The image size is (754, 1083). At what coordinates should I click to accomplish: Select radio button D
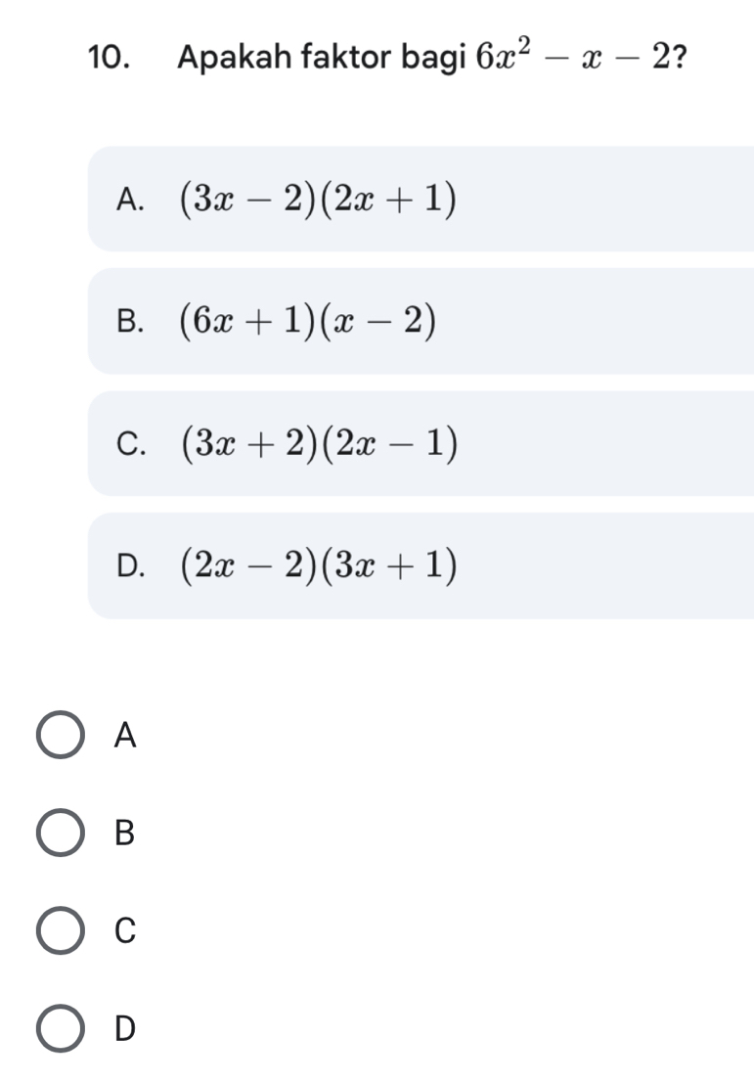[59, 1030]
